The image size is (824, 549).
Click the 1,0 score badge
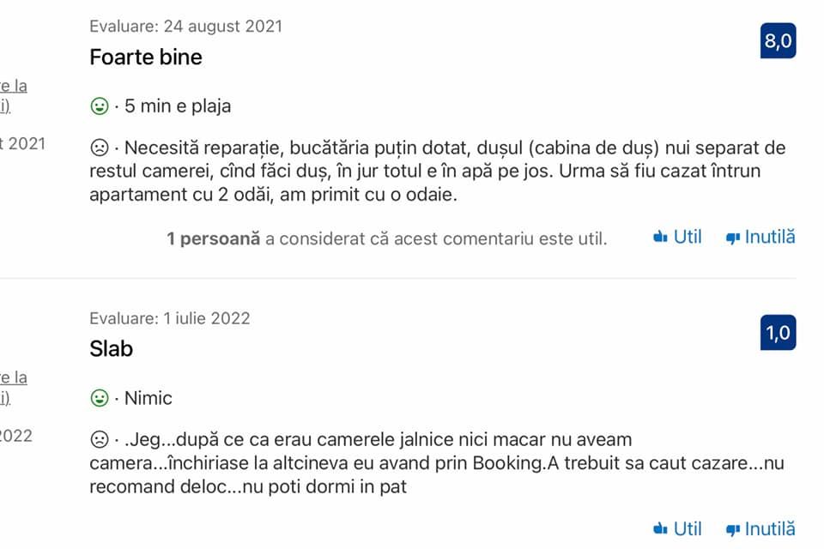tap(778, 333)
